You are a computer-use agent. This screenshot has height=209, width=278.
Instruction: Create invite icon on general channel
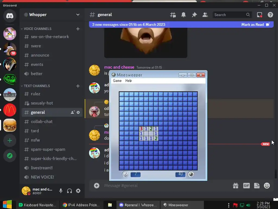73,112
